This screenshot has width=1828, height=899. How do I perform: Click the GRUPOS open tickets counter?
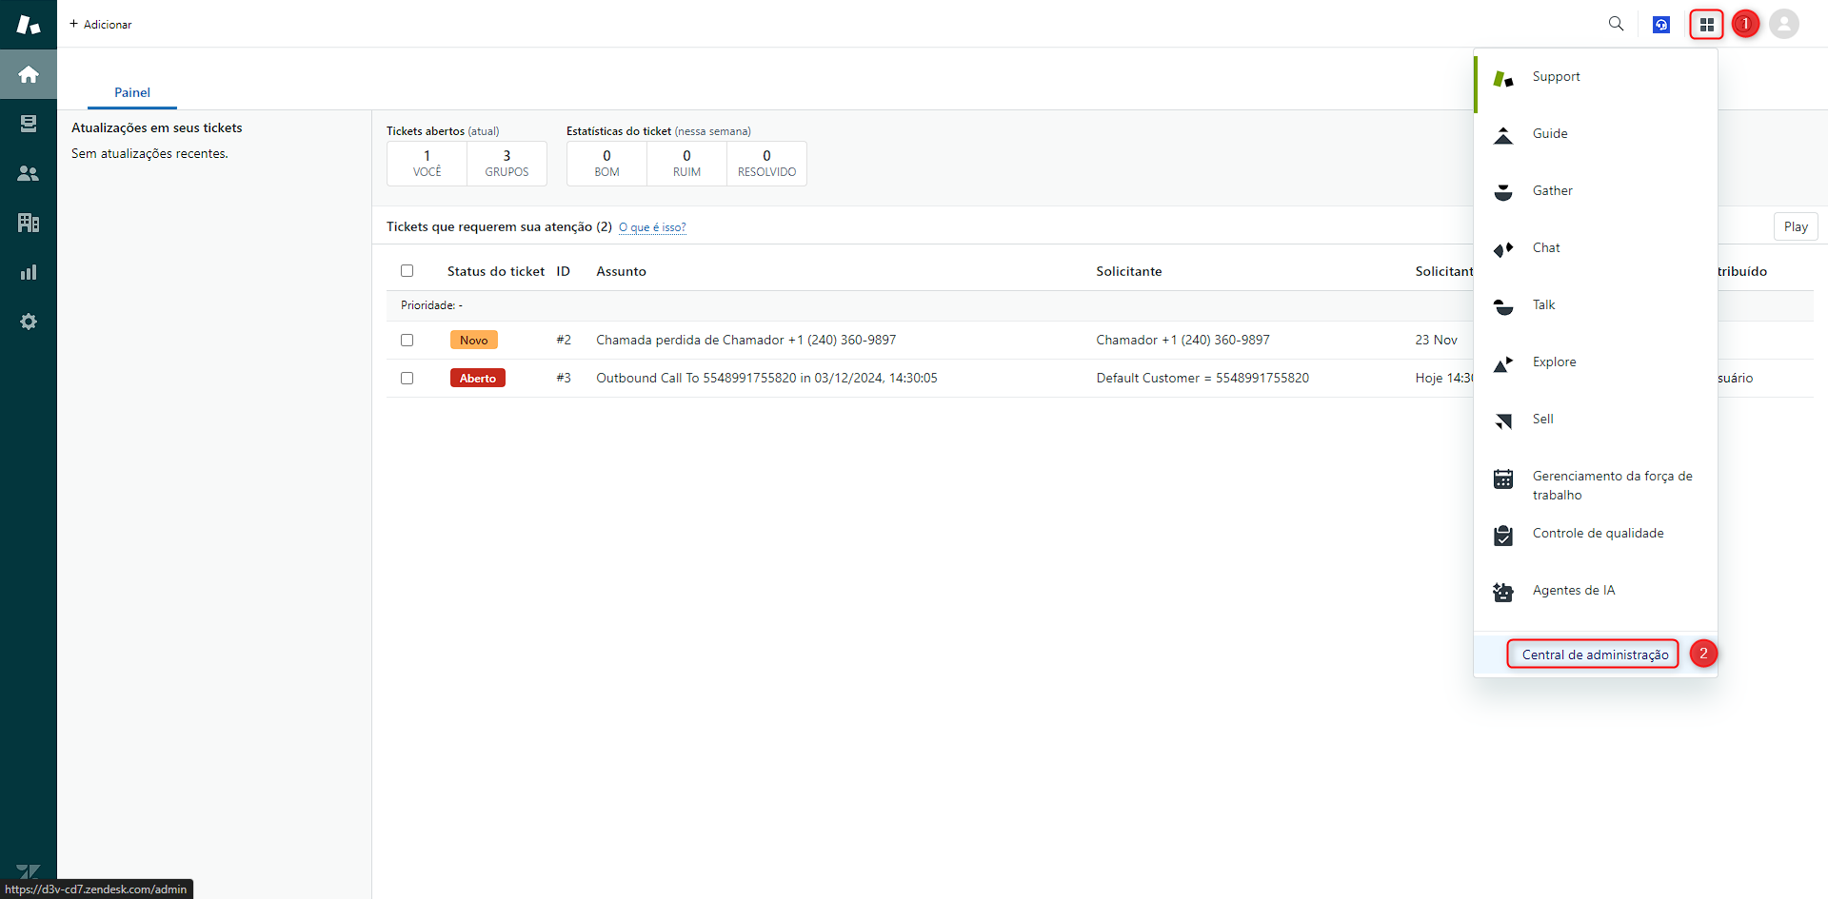click(507, 164)
